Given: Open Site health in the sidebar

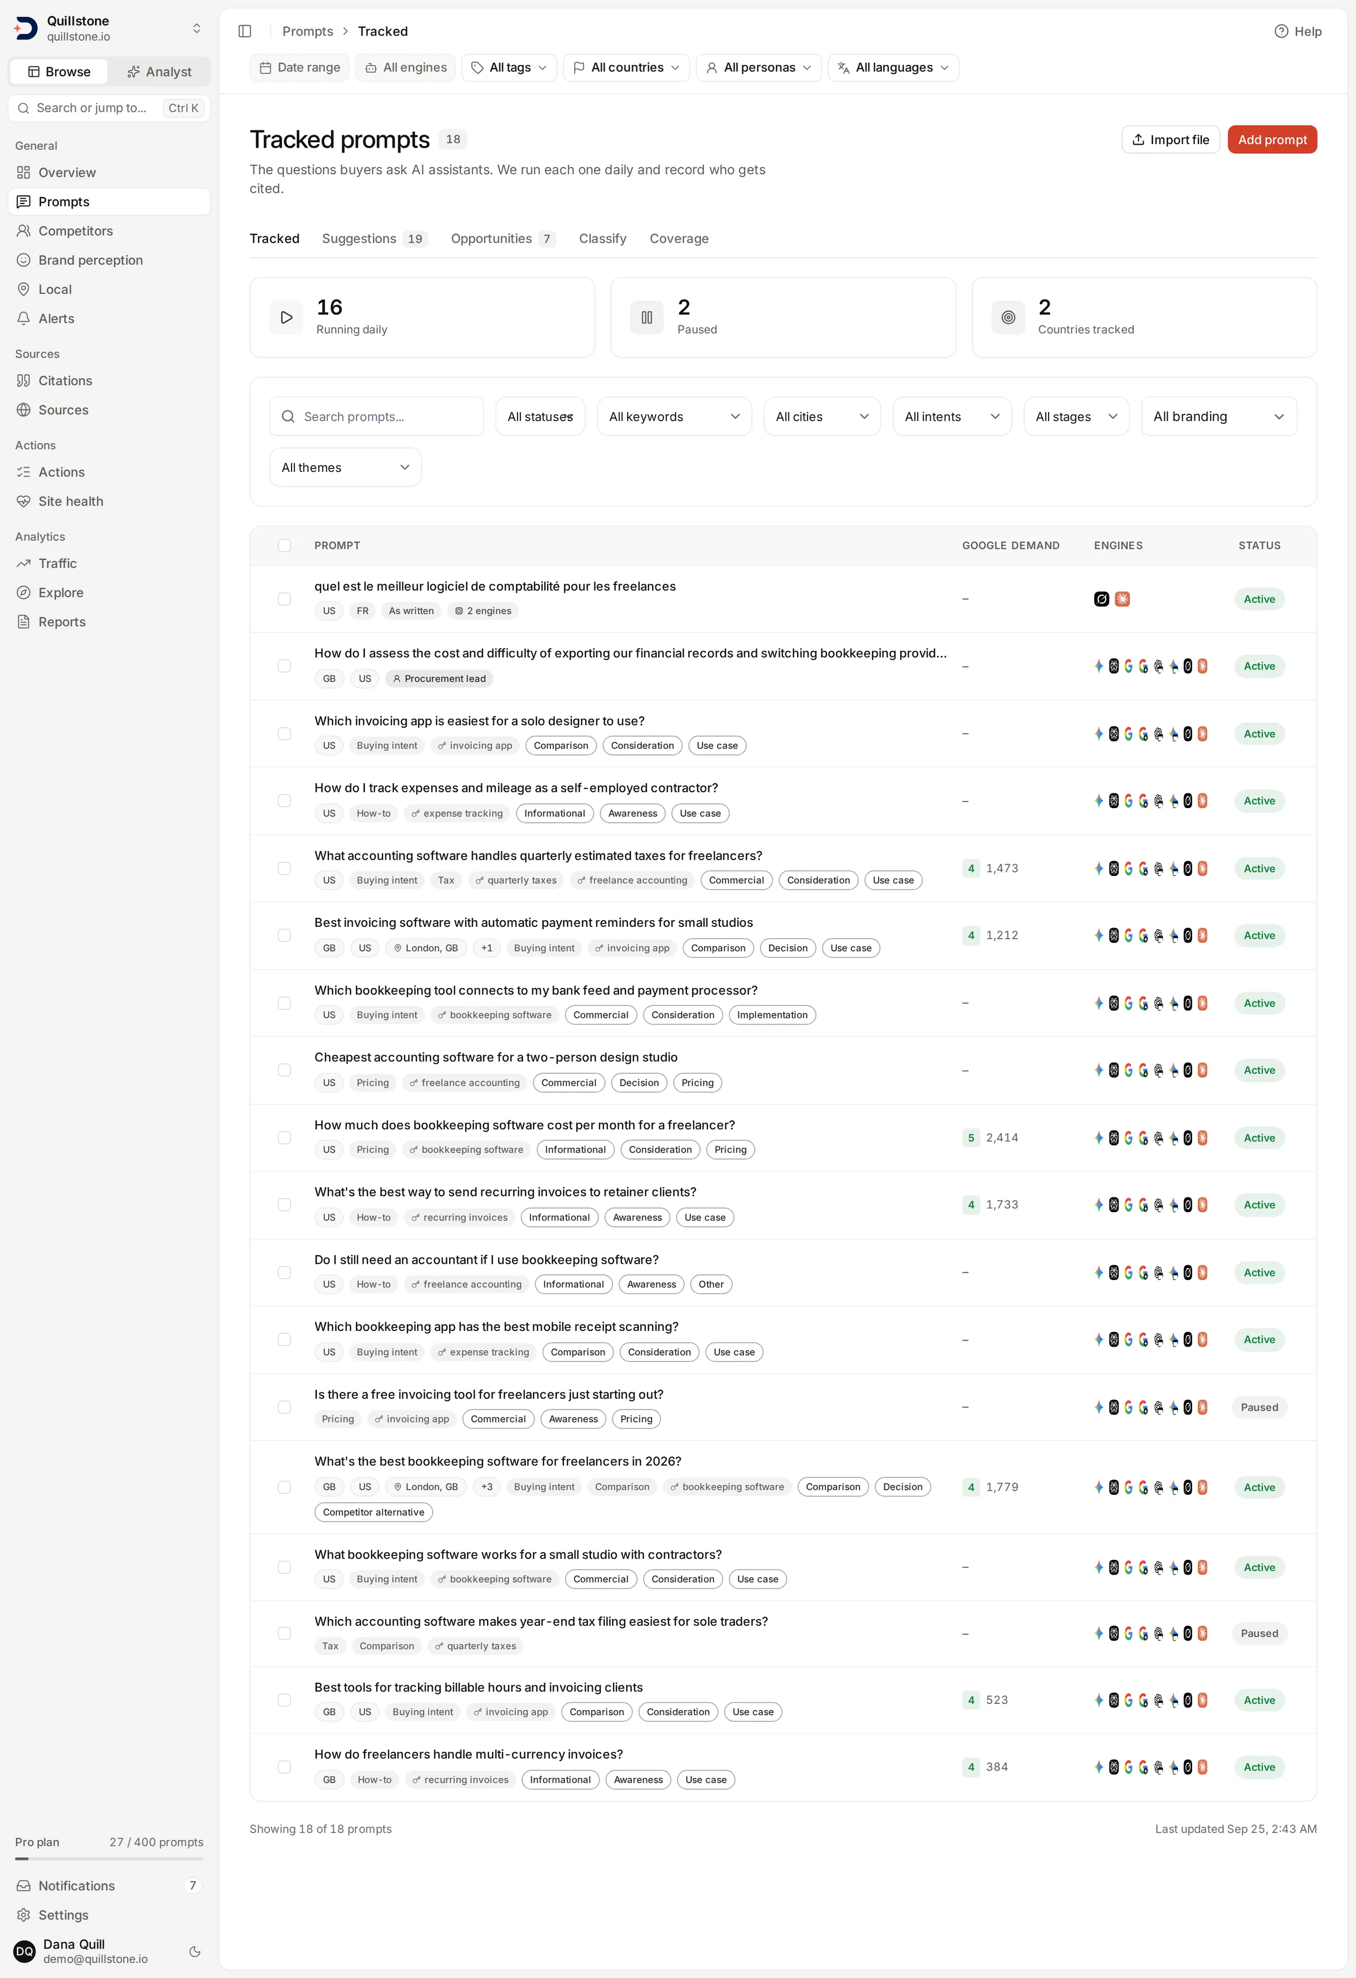Looking at the screenshot, I should 109,501.
